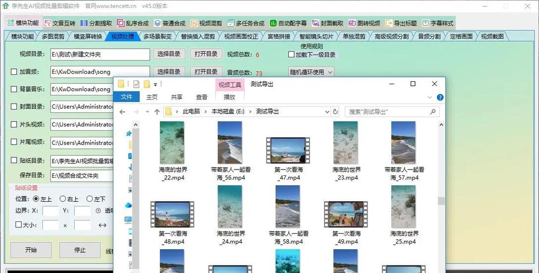Tick the 片尾视频 checkbox
Image resolution: width=539 pixels, height=273 pixels.
(14, 142)
